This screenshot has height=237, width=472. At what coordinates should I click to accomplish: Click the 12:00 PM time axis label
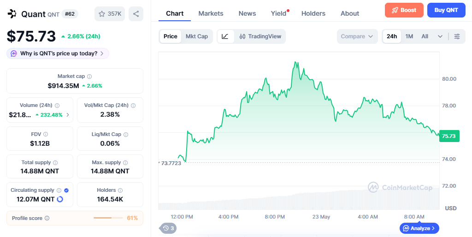[x=182, y=217]
